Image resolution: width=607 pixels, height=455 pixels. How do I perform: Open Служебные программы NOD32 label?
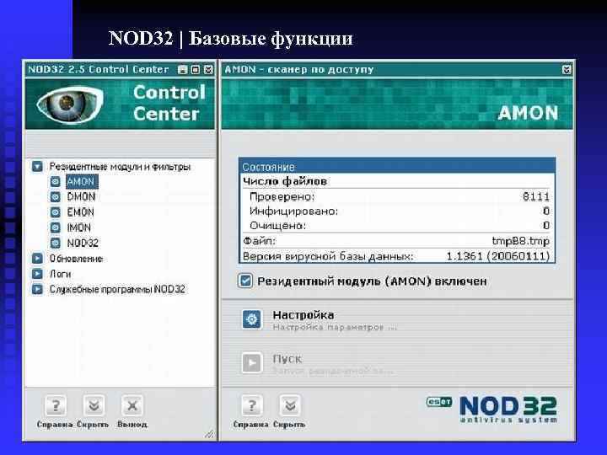click(117, 289)
